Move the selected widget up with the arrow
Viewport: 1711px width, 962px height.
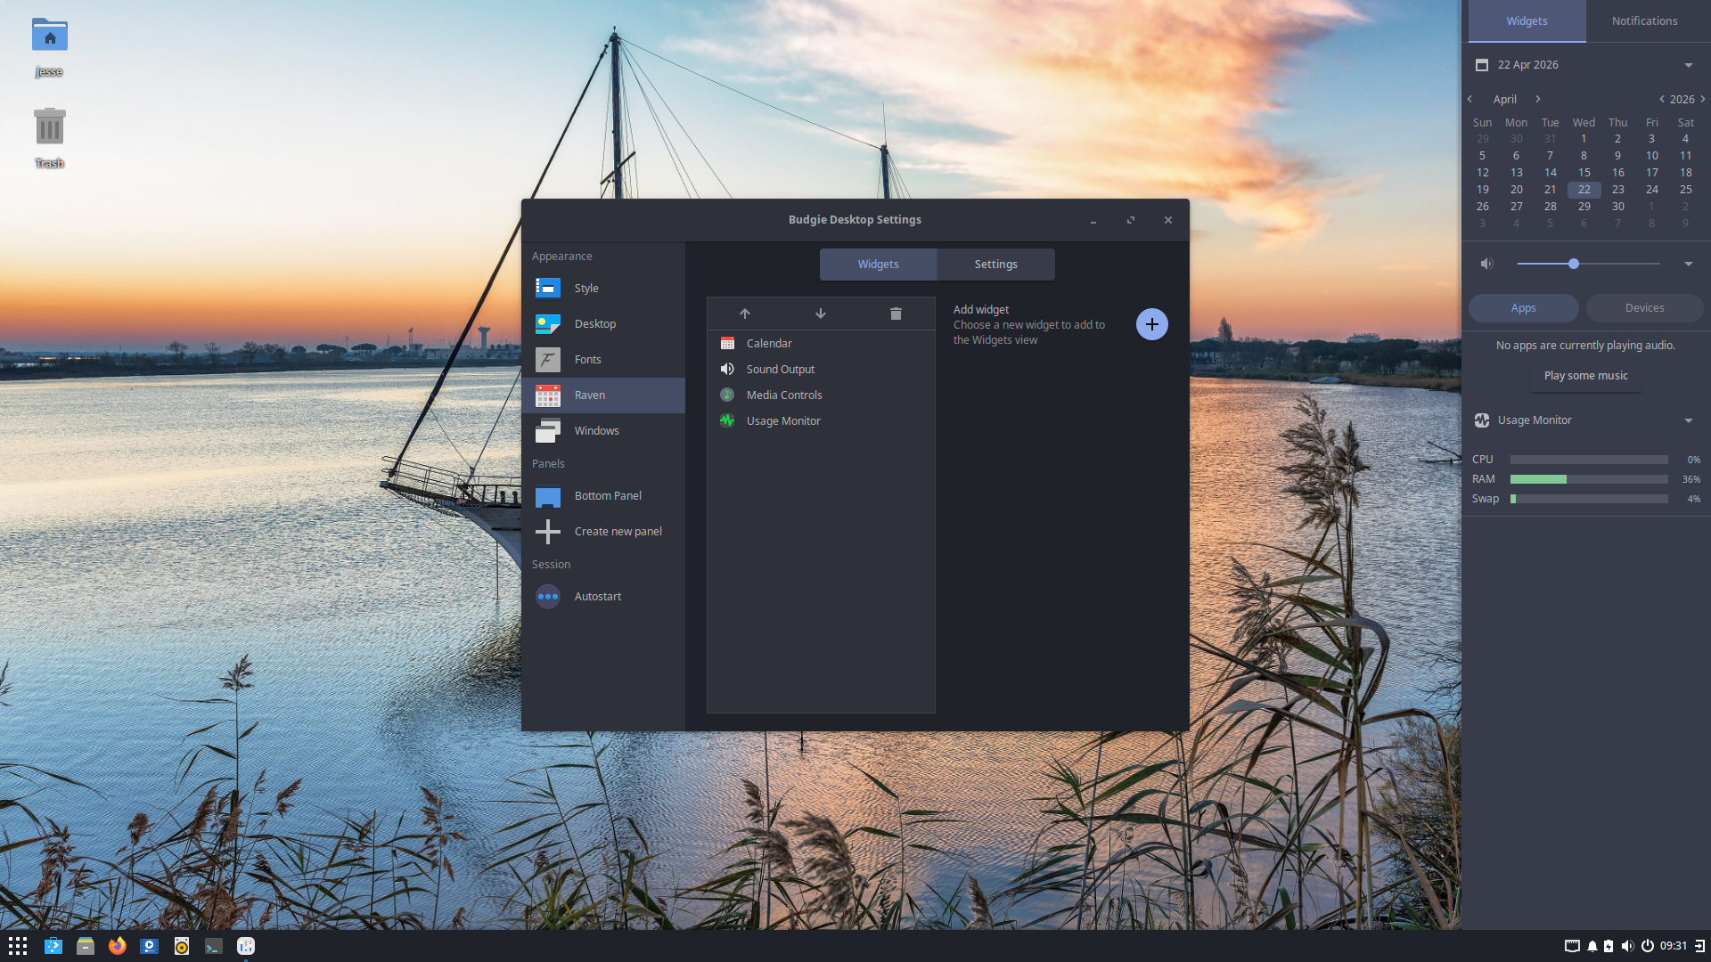click(745, 314)
